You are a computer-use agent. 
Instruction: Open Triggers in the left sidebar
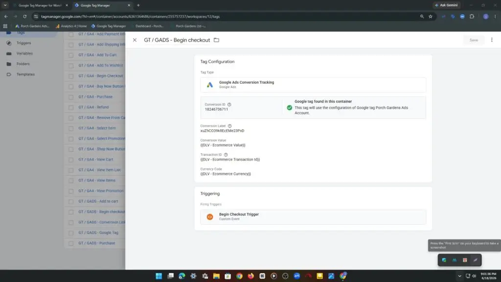point(23,43)
